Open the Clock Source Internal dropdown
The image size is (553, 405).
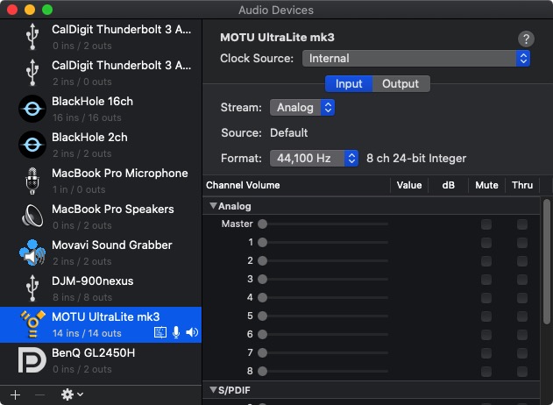click(416, 58)
